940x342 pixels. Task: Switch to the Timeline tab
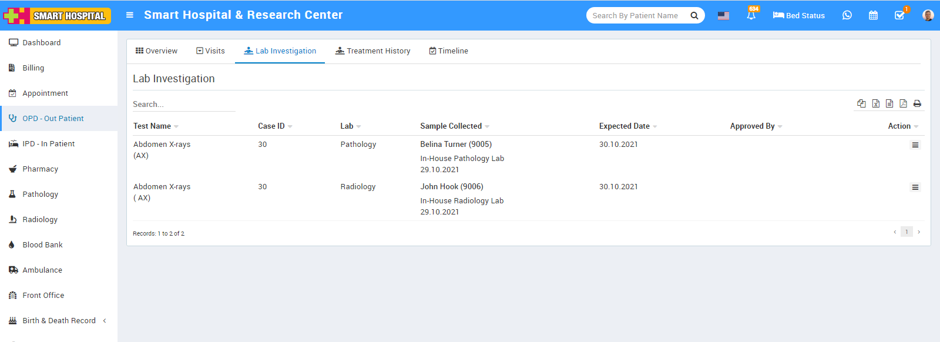click(x=449, y=51)
